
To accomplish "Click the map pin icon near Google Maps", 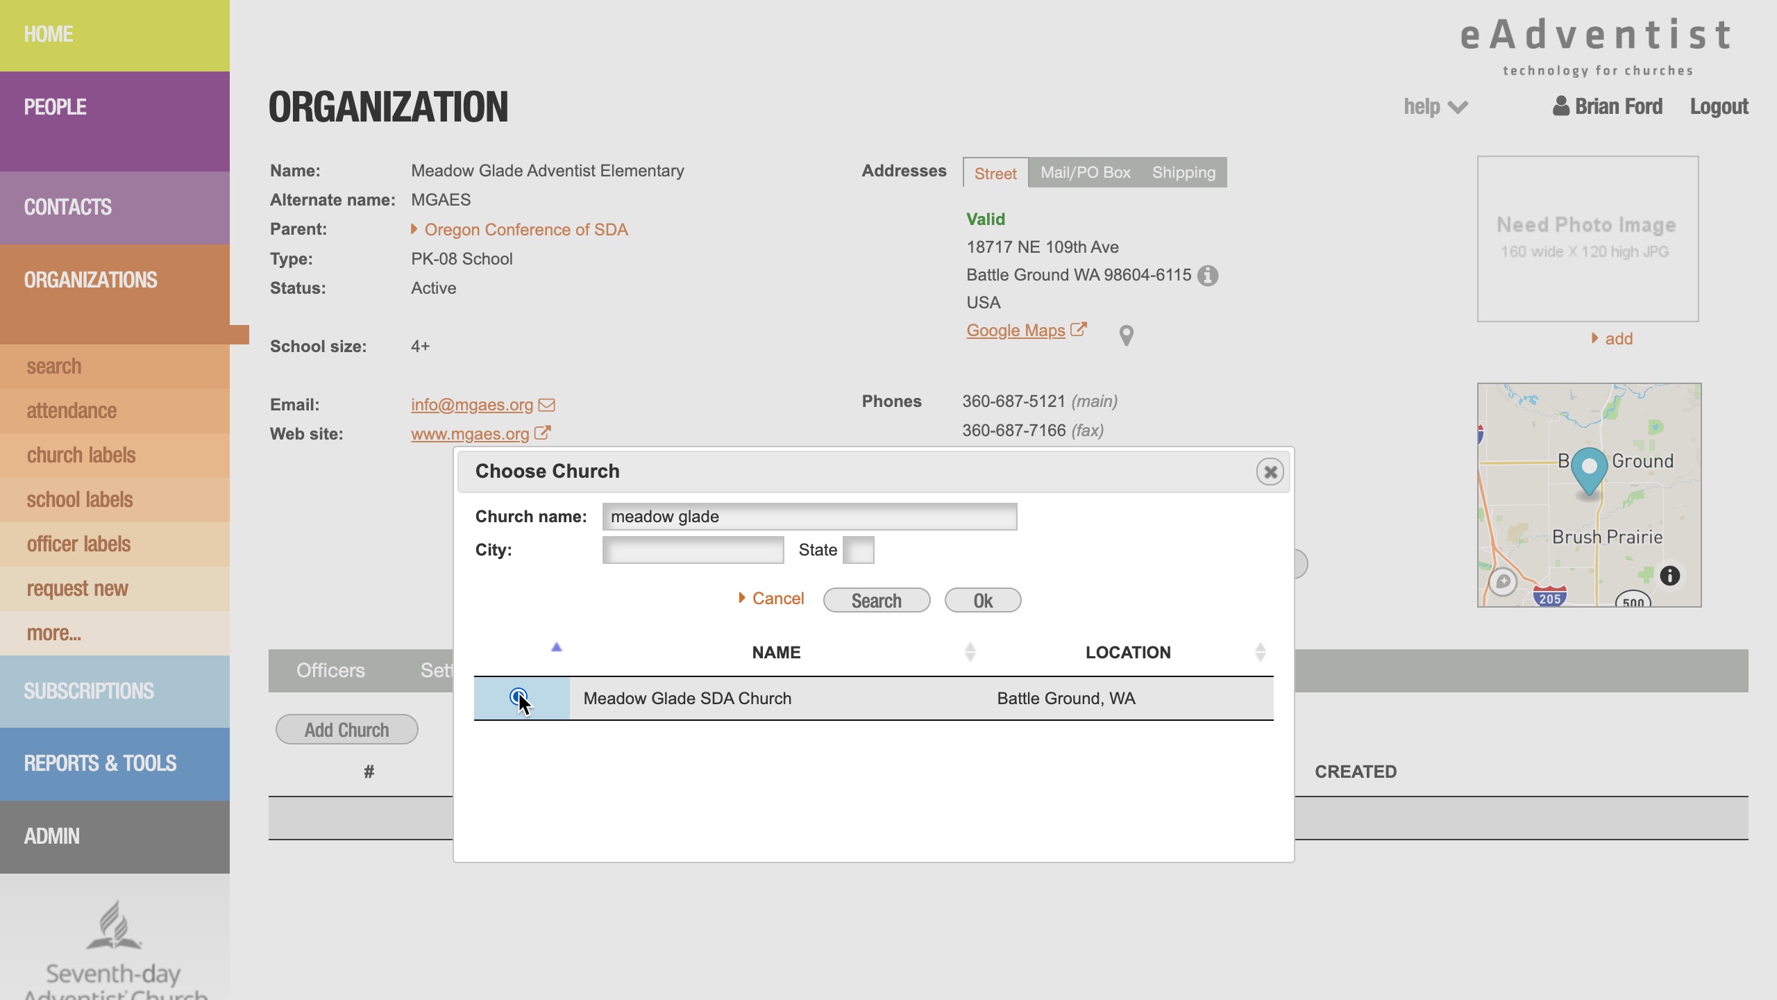I will (1127, 335).
